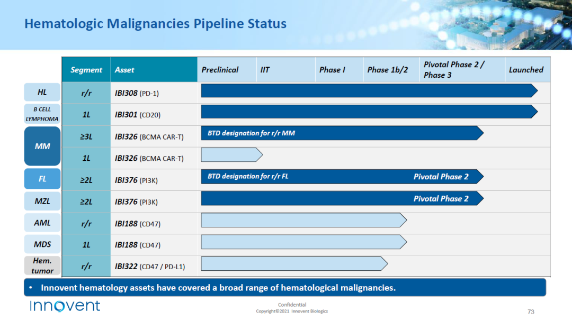Viewport: 572px width, 321px height.
Task: Click the "Hem. tumor" disease label
Action: (42, 265)
